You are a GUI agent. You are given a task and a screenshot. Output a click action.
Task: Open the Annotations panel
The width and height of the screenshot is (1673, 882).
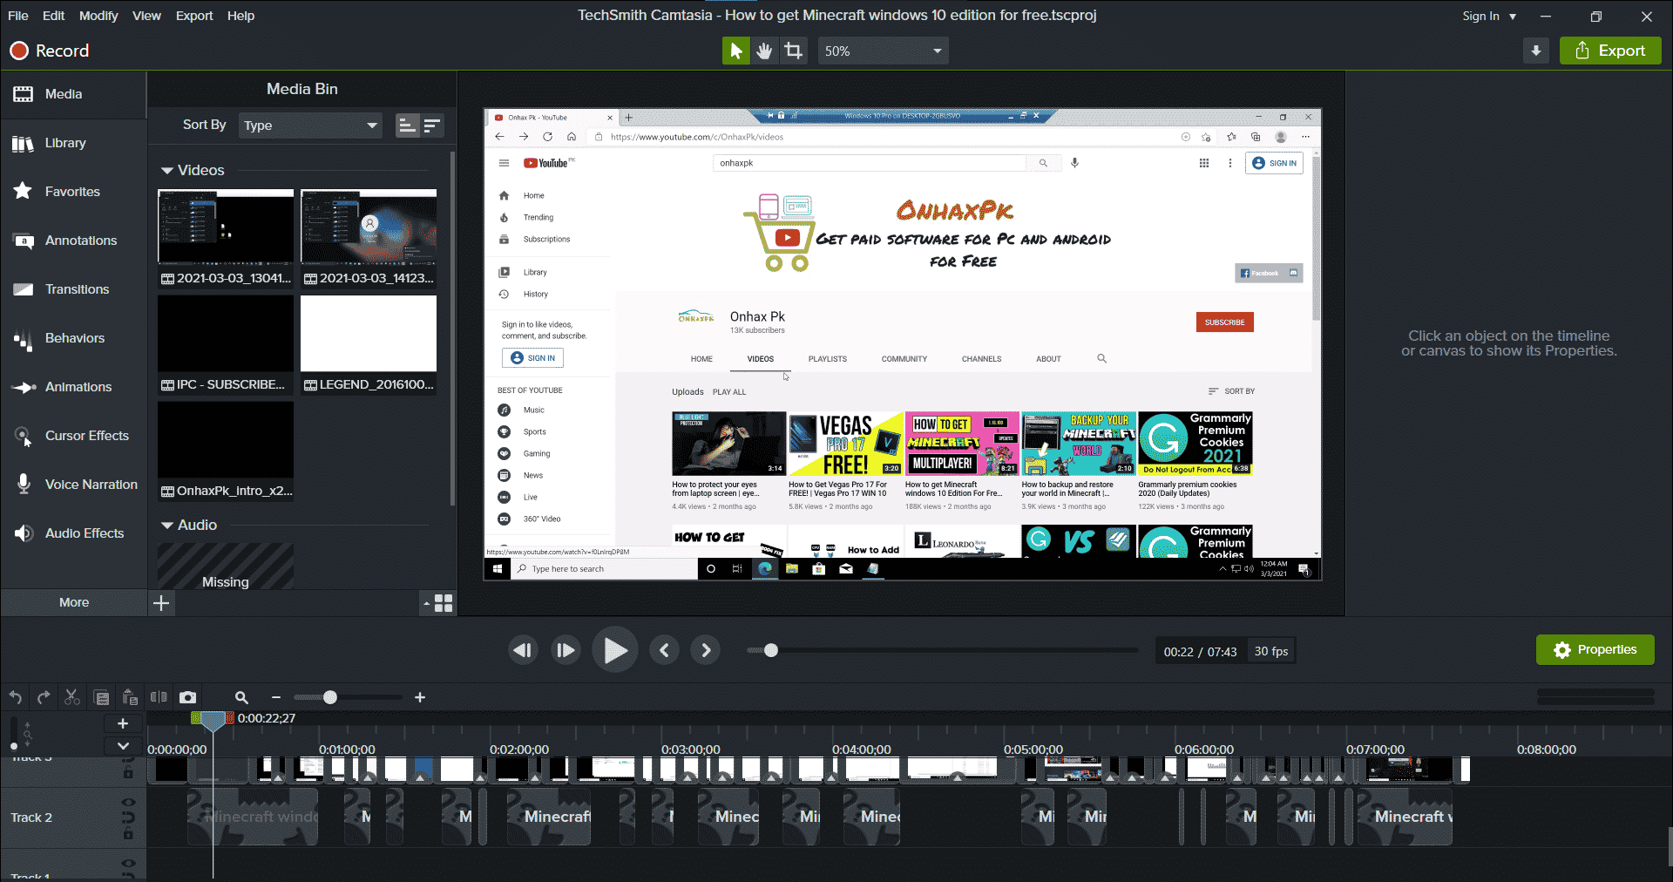point(73,241)
